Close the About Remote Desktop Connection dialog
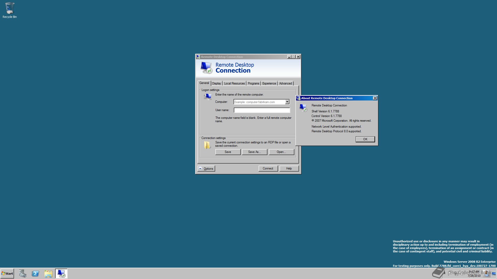The image size is (497, 279). click(x=375, y=98)
